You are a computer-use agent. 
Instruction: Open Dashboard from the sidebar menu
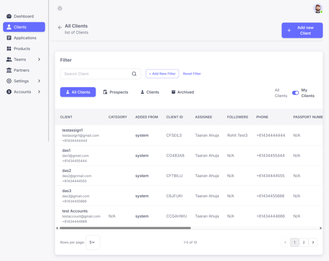(24, 16)
